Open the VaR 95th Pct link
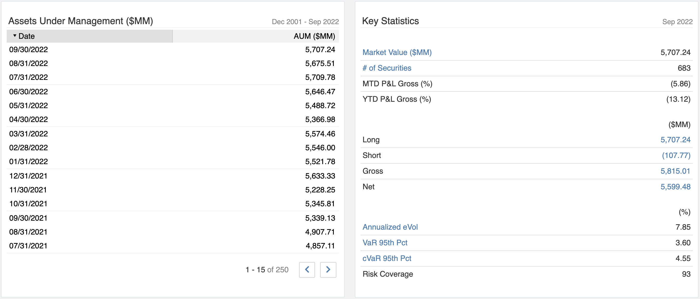 coord(385,242)
